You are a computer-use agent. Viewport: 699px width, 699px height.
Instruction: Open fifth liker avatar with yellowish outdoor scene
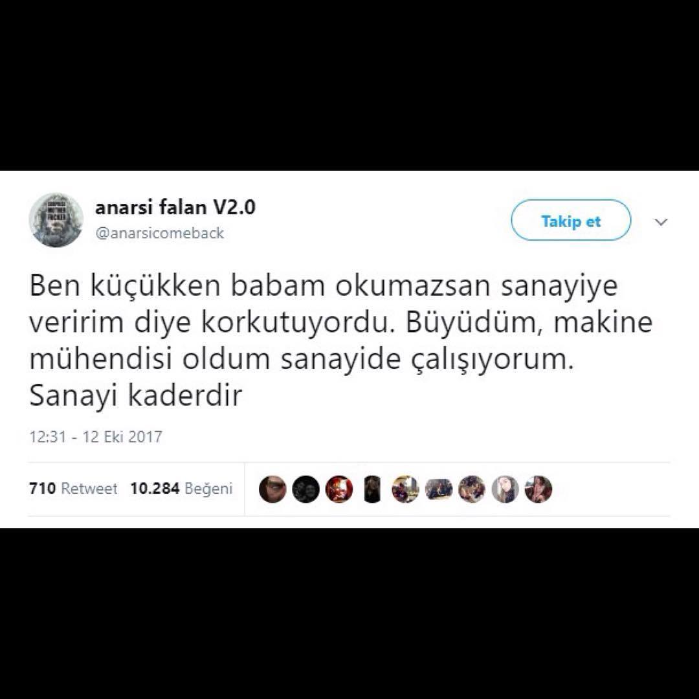pos(405,489)
